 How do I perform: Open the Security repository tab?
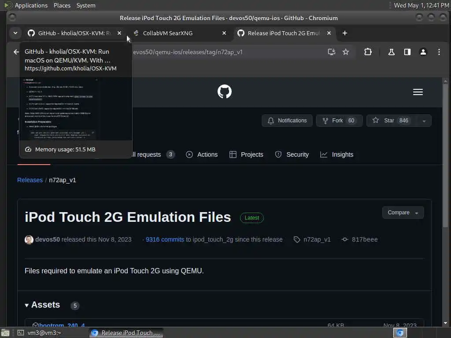pyautogui.click(x=292, y=154)
